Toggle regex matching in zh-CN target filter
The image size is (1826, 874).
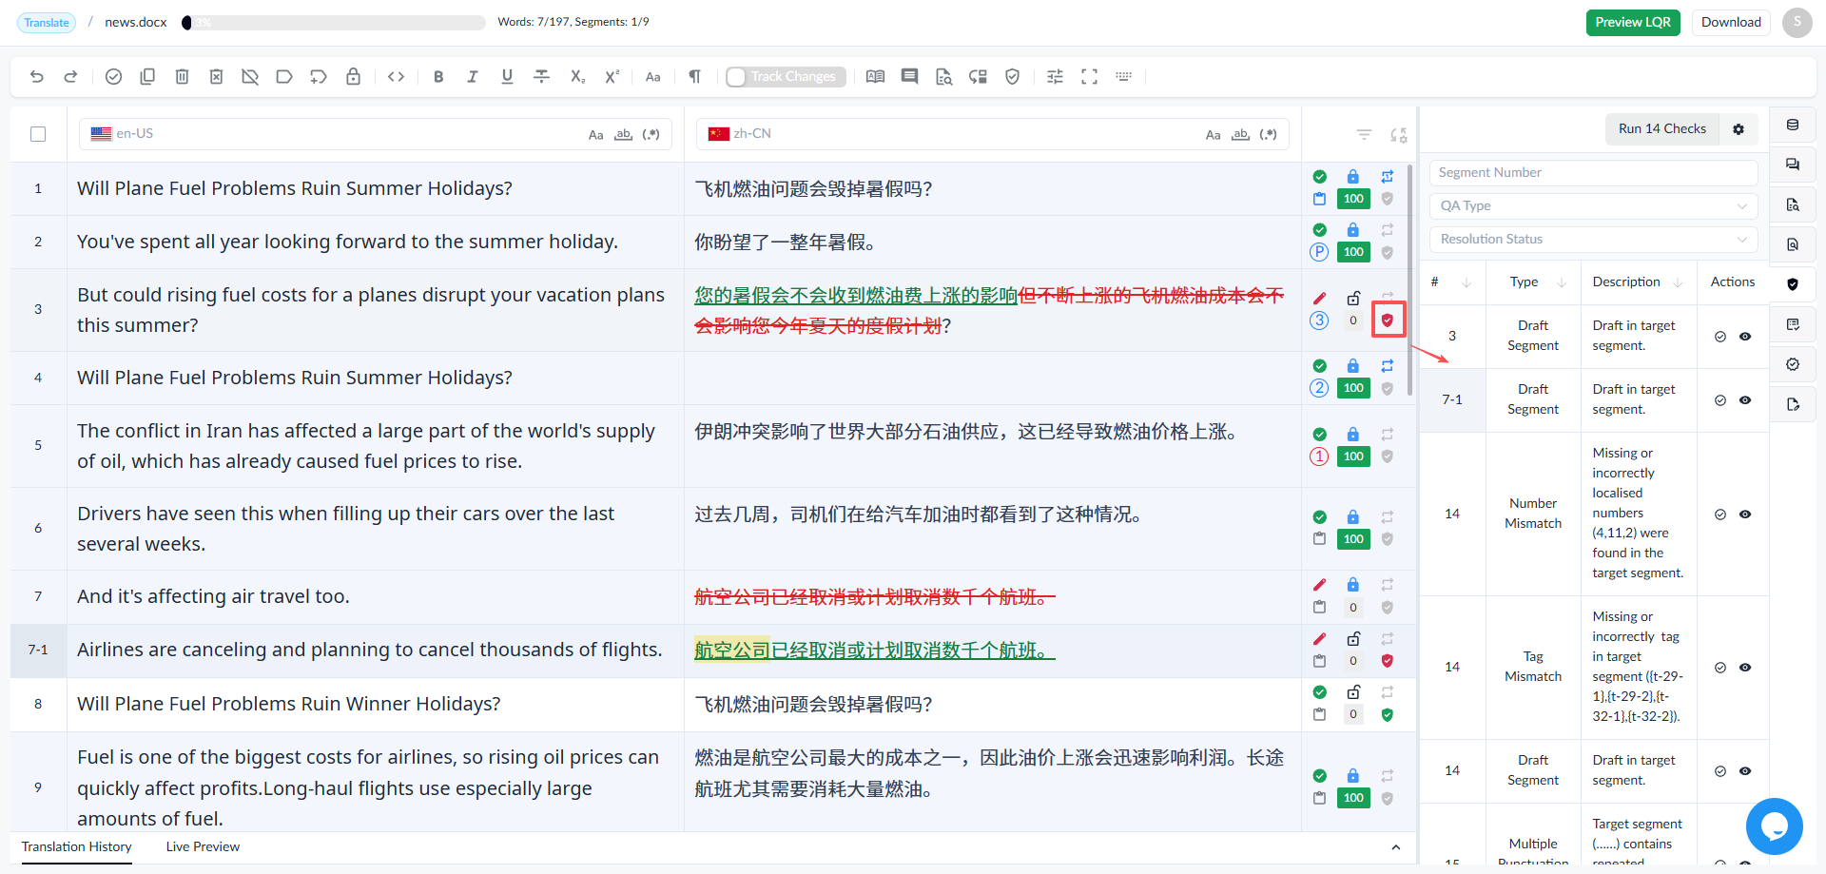tap(1268, 135)
